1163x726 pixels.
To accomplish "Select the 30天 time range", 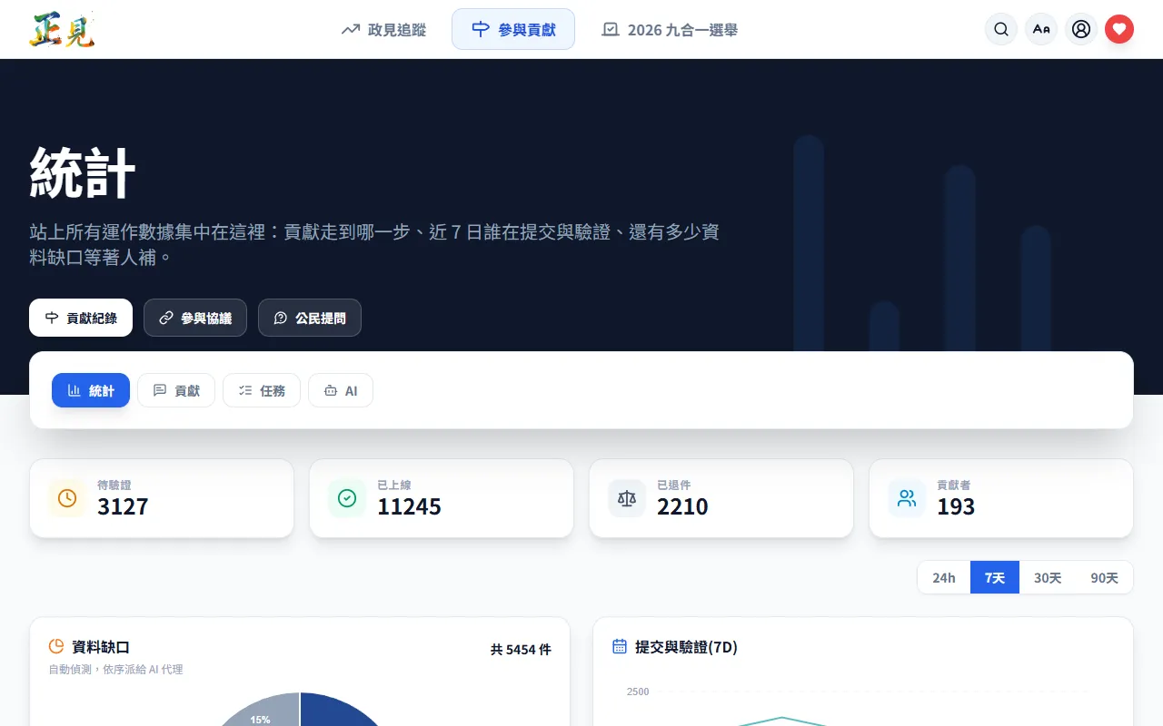I will coord(1048,577).
